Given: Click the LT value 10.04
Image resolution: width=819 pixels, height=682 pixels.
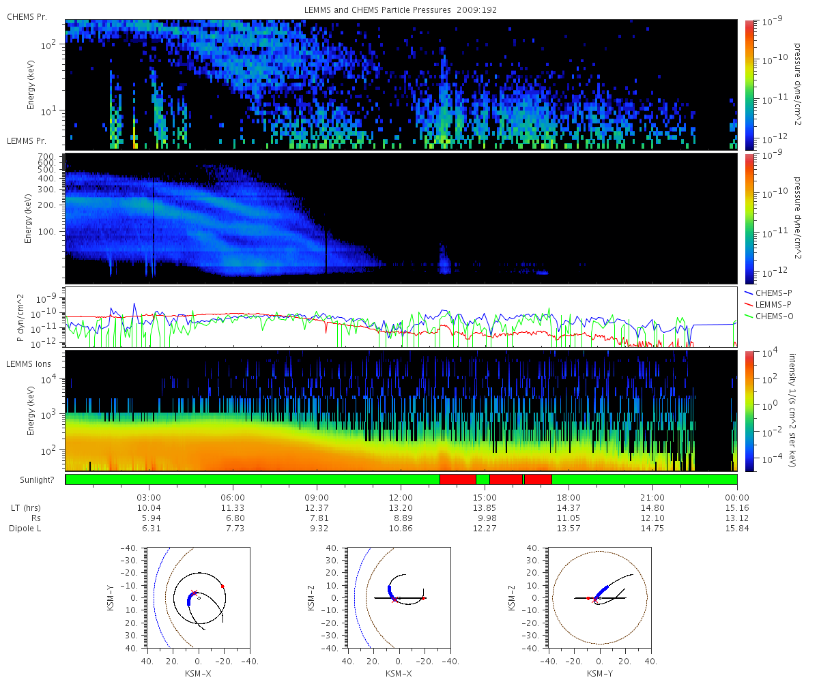Looking at the screenshot, I should pos(149,507).
